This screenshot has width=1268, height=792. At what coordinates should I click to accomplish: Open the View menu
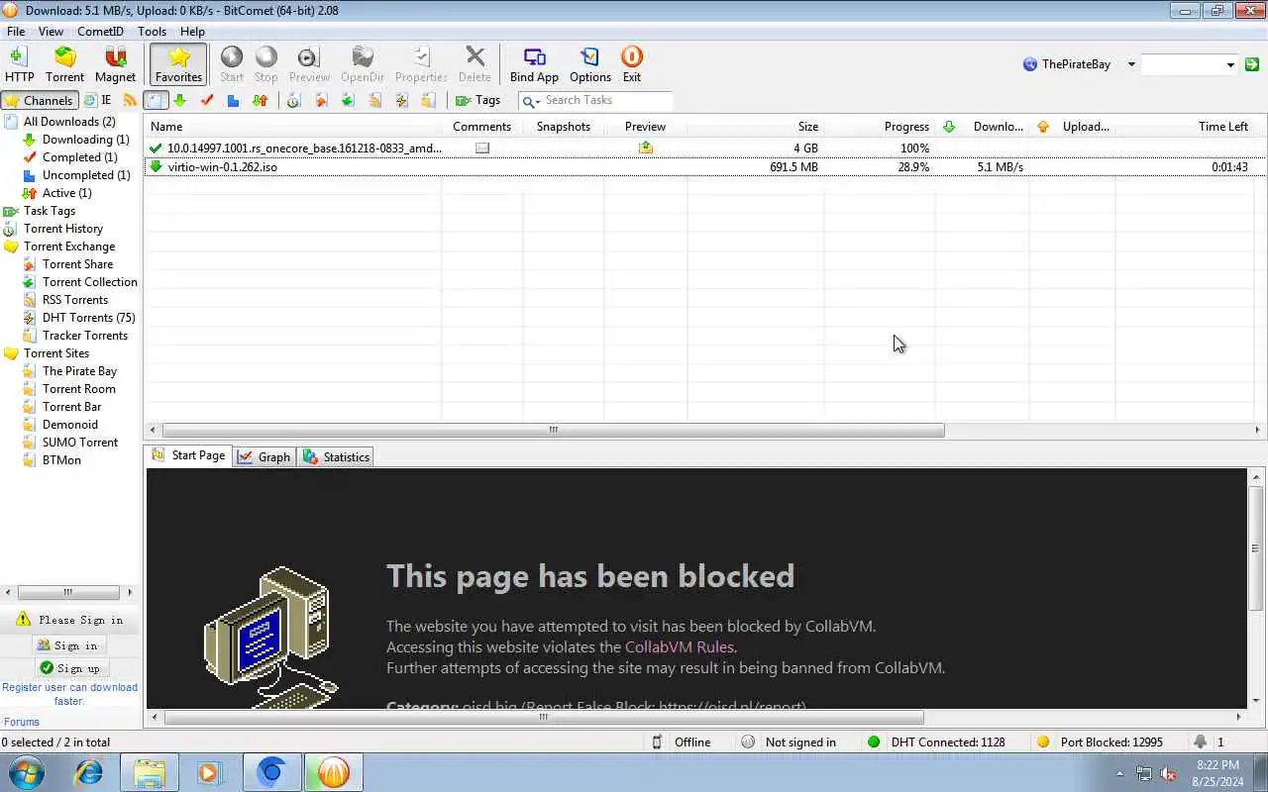[51, 32]
